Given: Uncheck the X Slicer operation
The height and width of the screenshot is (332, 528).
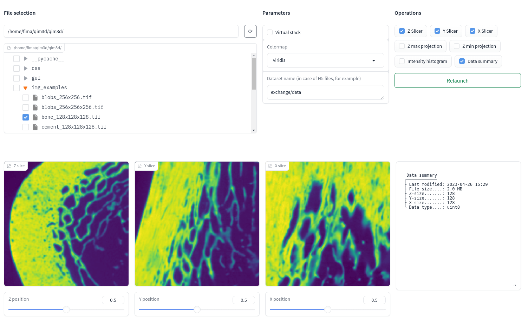Looking at the screenshot, I should (x=472, y=31).
